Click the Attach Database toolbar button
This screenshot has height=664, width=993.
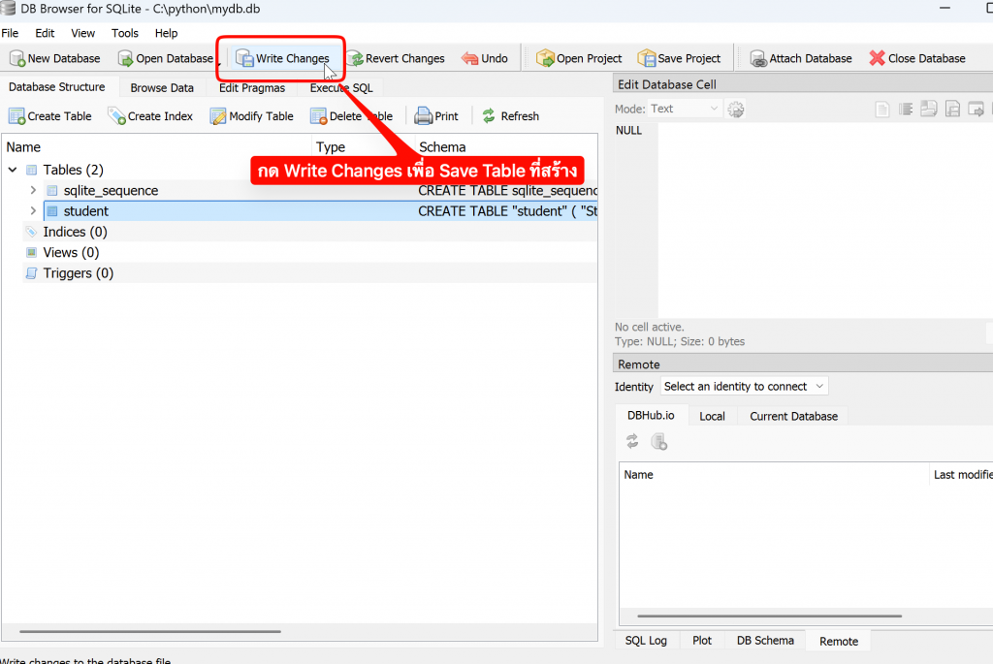click(x=800, y=58)
